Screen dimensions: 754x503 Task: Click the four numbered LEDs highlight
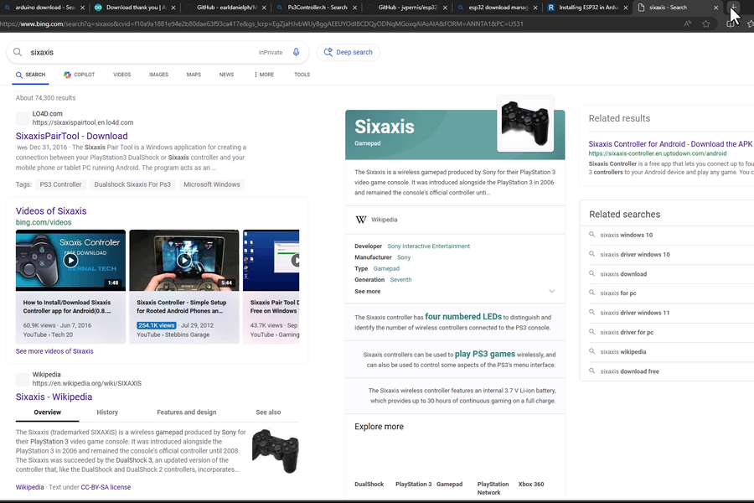[463, 317]
